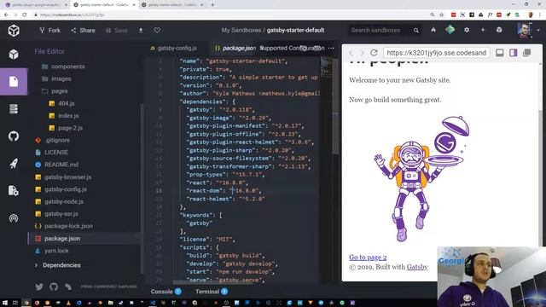Follow the Go to page 2 link
The image size is (546, 307).
click(x=368, y=258)
